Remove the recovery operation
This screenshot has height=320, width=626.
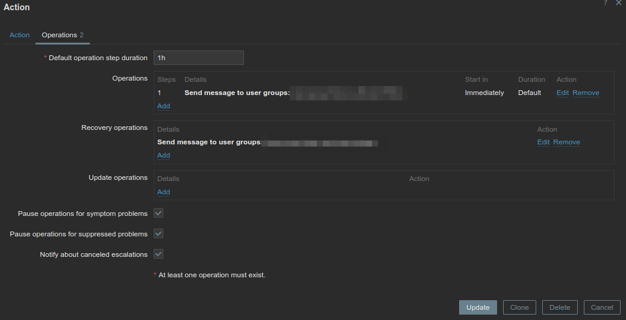tap(566, 142)
